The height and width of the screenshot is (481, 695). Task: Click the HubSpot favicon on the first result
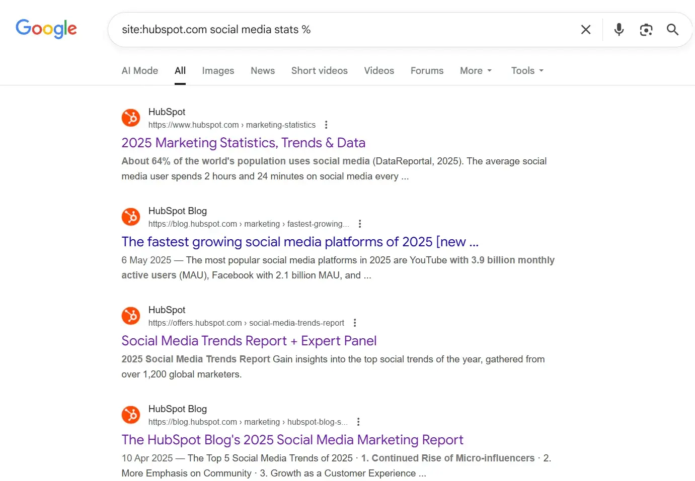pos(131,117)
